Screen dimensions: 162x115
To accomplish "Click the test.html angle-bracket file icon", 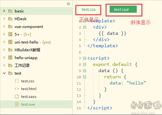I will pyautogui.click(x=16, y=89).
